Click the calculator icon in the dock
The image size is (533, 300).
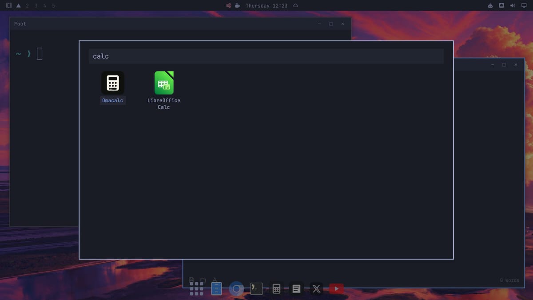pyautogui.click(x=276, y=289)
